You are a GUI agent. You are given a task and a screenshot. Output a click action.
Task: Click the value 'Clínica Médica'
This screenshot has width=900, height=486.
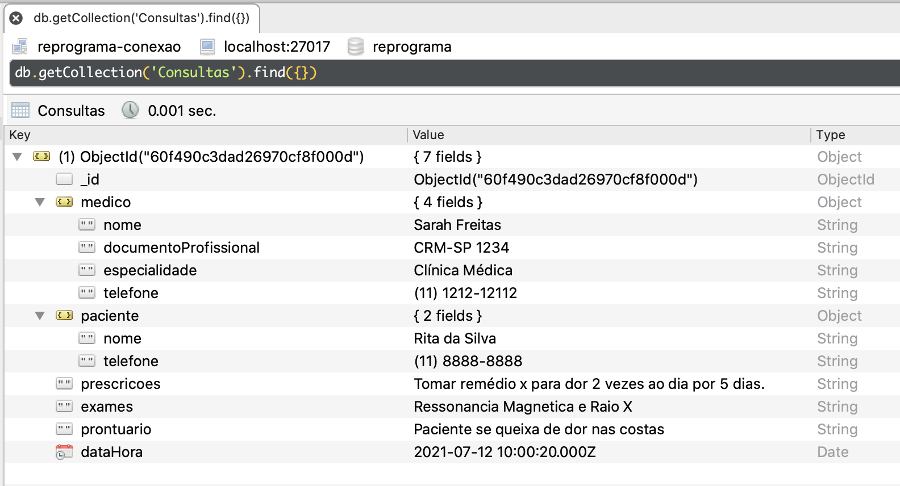click(463, 270)
